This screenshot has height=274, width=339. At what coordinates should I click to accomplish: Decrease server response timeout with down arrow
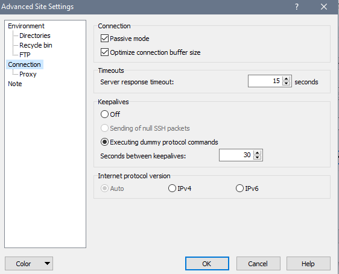point(287,84)
